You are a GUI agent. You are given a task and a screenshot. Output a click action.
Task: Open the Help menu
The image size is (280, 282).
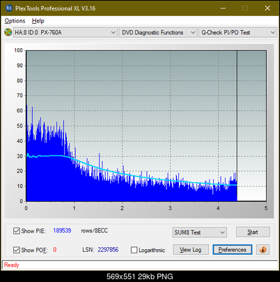coord(38,21)
